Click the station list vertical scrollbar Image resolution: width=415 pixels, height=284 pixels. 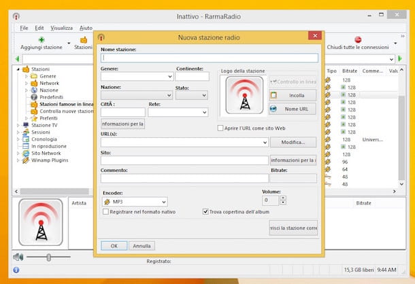(x=402, y=137)
